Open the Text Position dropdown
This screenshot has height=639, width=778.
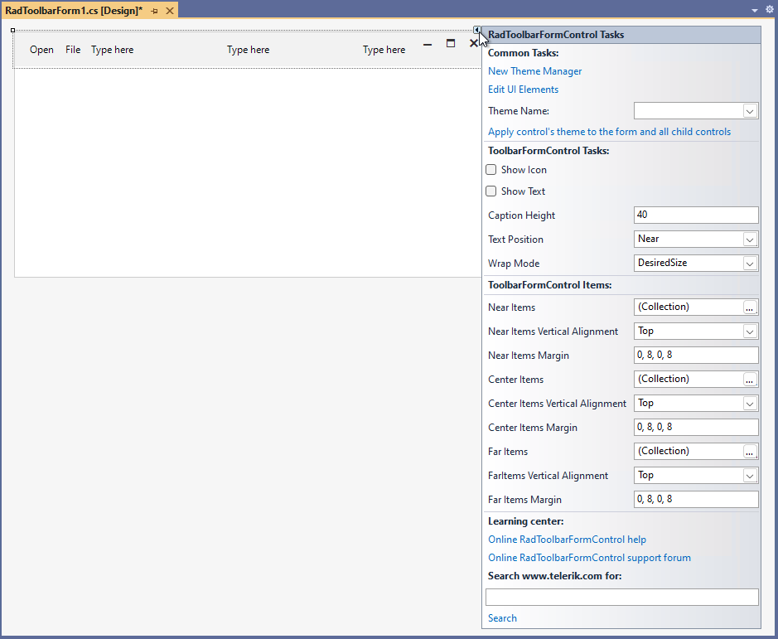tap(750, 239)
